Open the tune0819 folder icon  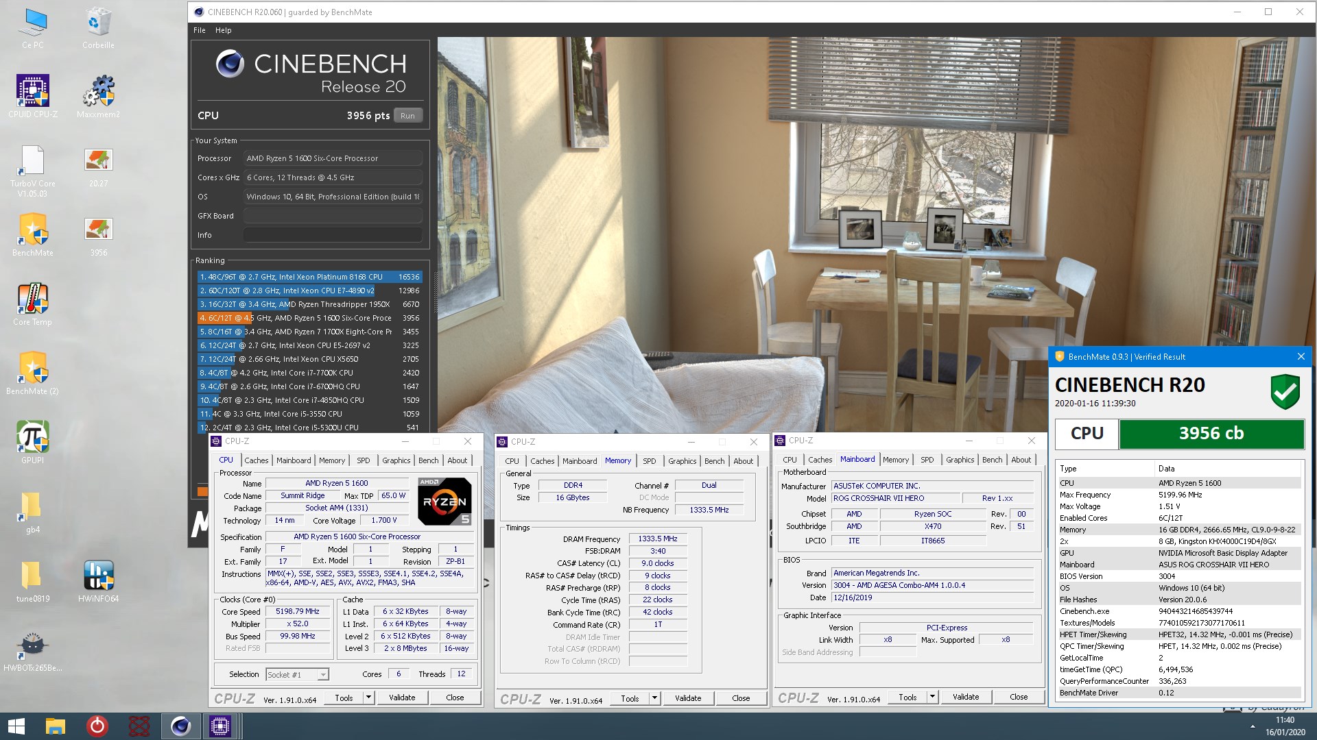[33, 581]
